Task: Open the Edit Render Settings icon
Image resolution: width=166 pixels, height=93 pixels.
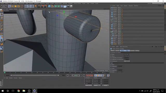Action: pyautogui.click(x=46, y=6)
